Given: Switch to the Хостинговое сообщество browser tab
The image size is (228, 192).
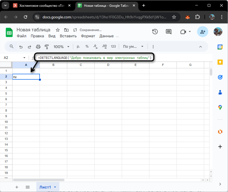Looking at the screenshot, I should [x=42, y=6].
